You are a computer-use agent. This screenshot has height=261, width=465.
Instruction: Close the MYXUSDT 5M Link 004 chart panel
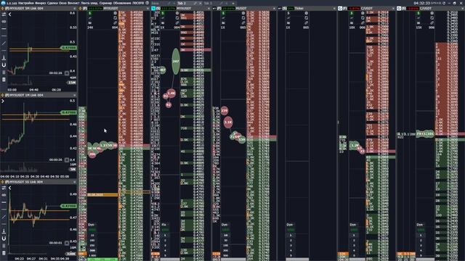74,8
